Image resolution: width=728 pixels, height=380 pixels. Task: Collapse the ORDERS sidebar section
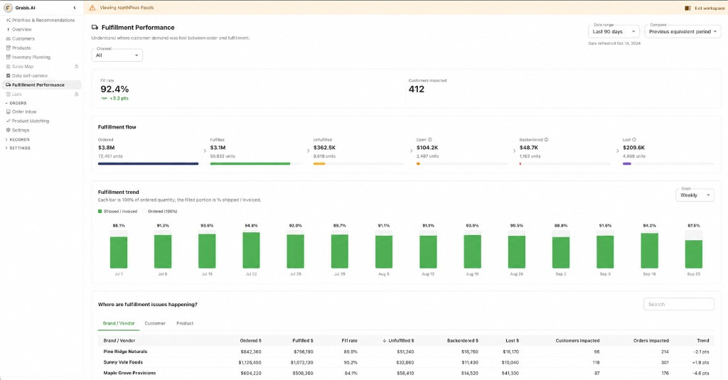point(16,103)
